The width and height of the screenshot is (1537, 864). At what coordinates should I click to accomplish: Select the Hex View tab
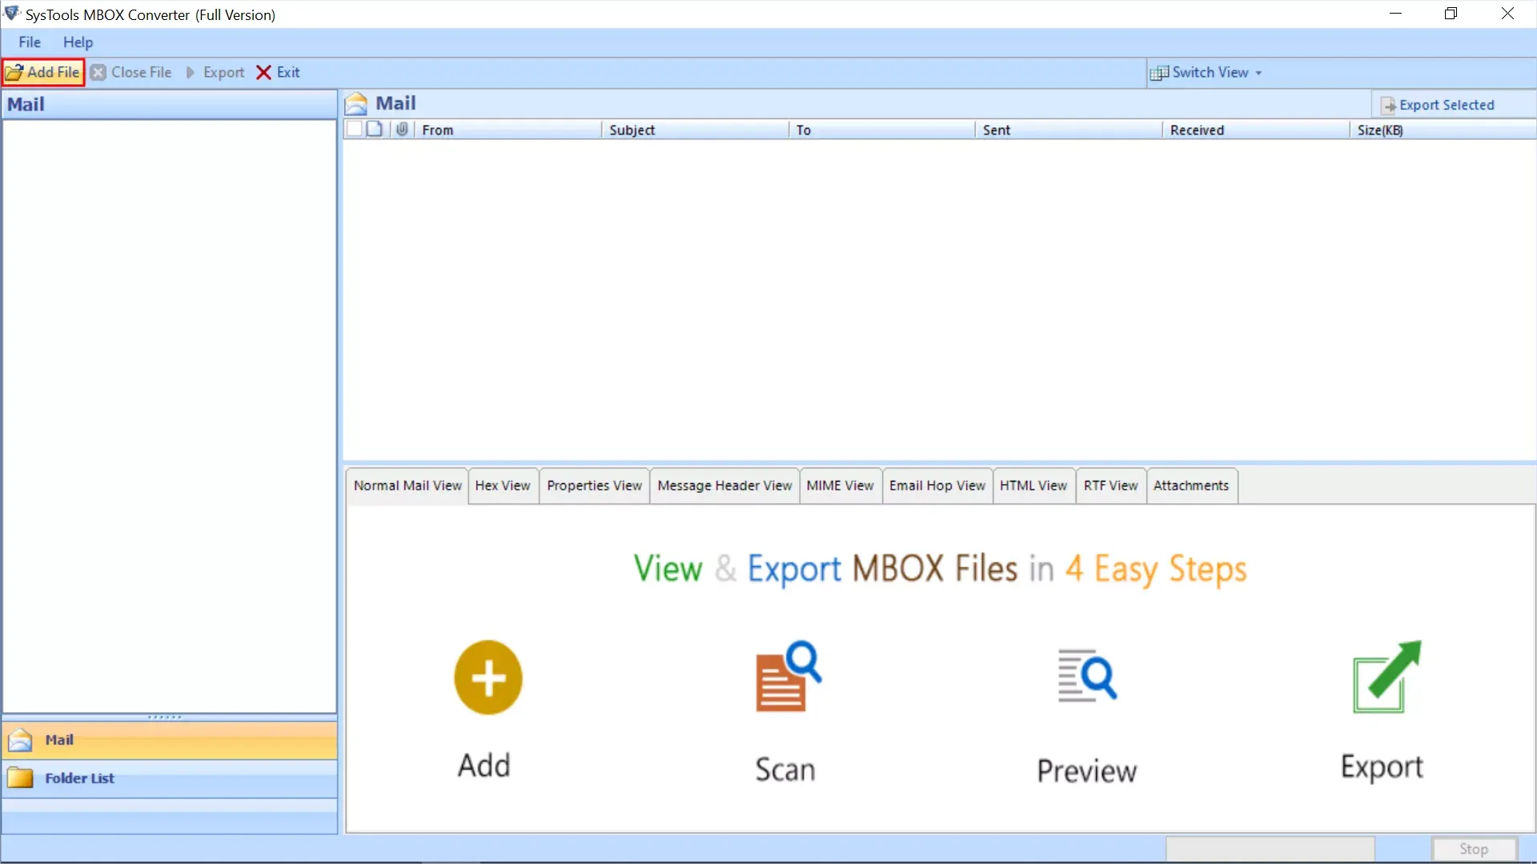[503, 484]
